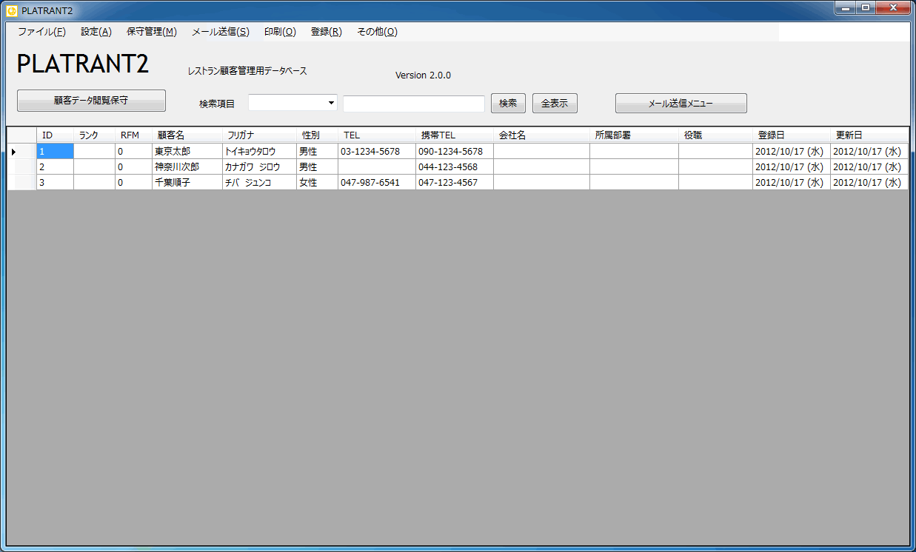The image size is (916, 552).
Task: Open the その他(O) menu
Action: coord(377,32)
